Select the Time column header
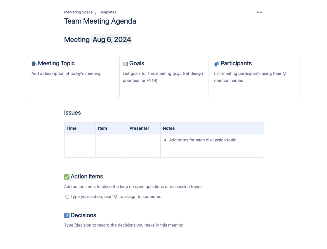 [x=72, y=128]
